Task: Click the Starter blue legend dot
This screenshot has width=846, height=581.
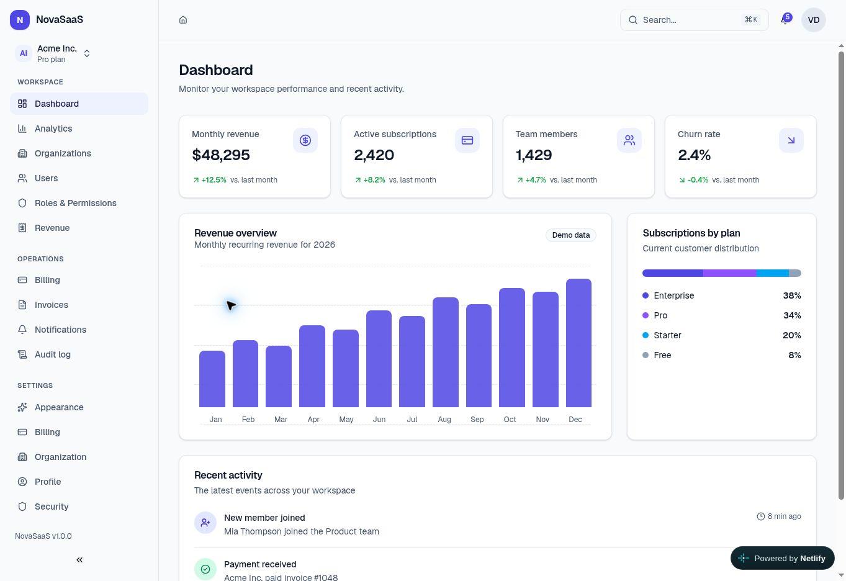Action: [x=646, y=335]
